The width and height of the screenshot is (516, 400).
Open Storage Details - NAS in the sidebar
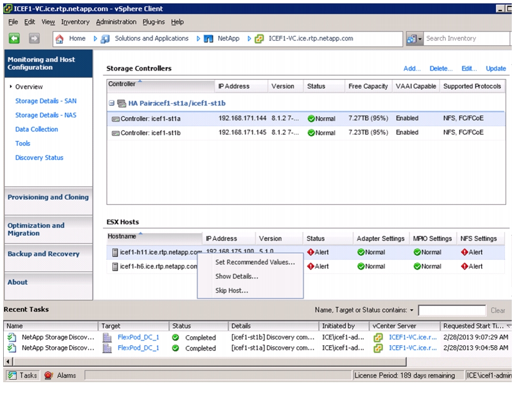46,115
